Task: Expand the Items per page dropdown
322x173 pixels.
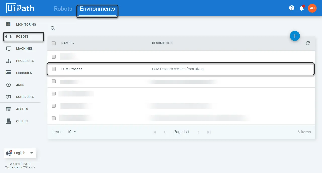Action: point(71,132)
